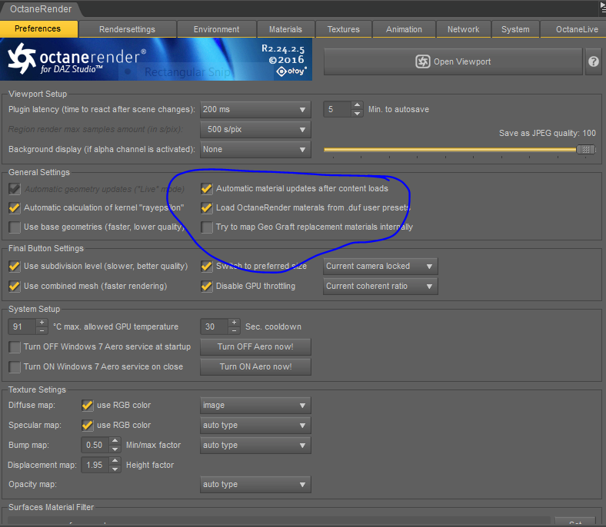606x527 pixels.
Task: Click the Bump map 0.50 value field
Action: 95,445
